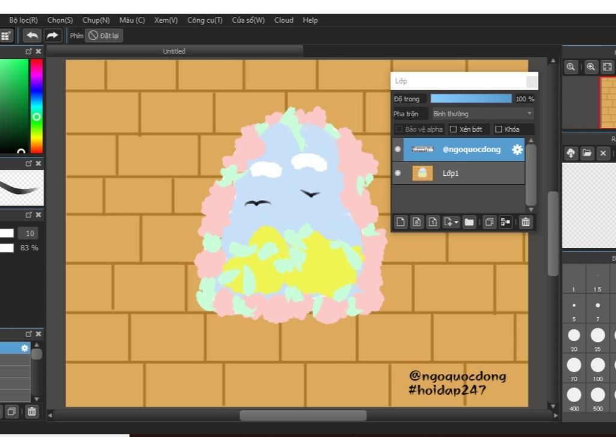The height and width of the screenshot is (437, 616).
Task: Float the brush size control panel
Action: [x=29, y=215]
